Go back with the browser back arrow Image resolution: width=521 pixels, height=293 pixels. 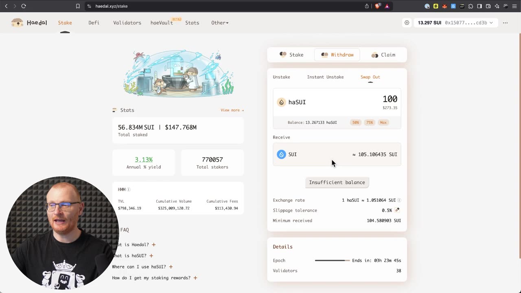click(6, 6)
